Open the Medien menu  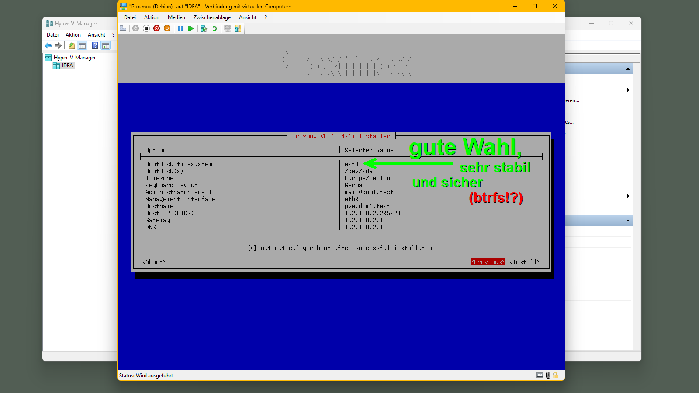pos(176,17)
